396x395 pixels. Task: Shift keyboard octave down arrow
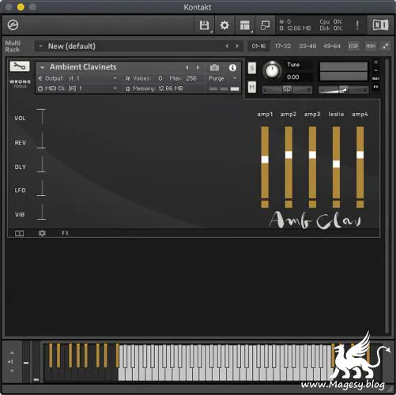12,371
